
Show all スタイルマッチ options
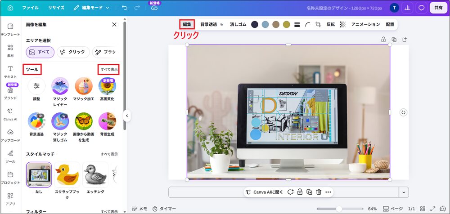(x=109, y=154)
